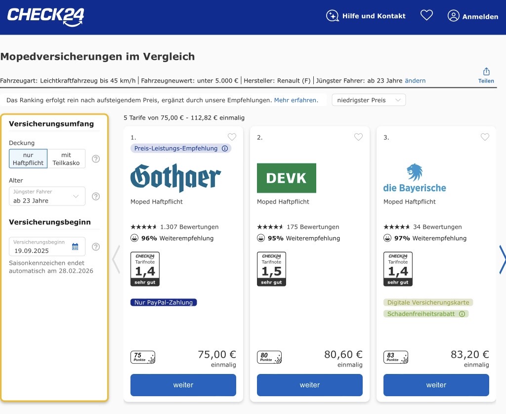Expand the Jüngster Fahrer age dropdown
The image size is (506, 414).
pos(47,196)
